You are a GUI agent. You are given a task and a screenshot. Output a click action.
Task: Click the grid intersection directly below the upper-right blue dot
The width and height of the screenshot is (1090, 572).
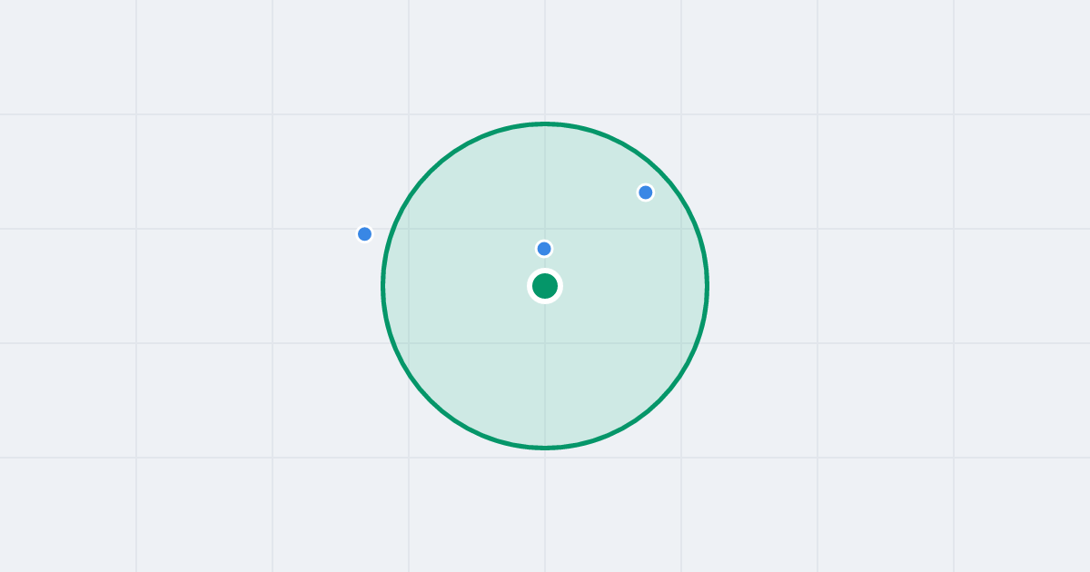click(681, 229)
